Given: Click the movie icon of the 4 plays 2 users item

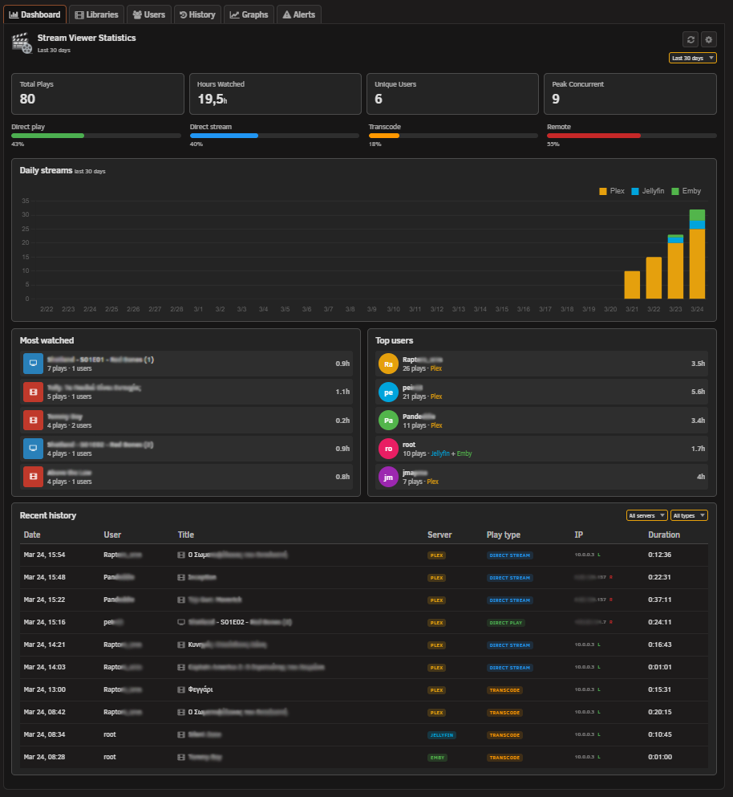Looking at the screenshot, I should point(33,421).
